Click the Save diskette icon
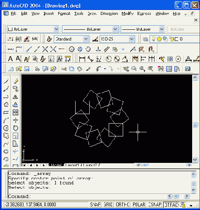200x210 pixels. [27, 69]
